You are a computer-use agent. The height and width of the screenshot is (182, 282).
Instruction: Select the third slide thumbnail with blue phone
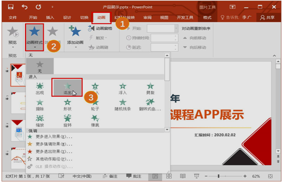18,130
